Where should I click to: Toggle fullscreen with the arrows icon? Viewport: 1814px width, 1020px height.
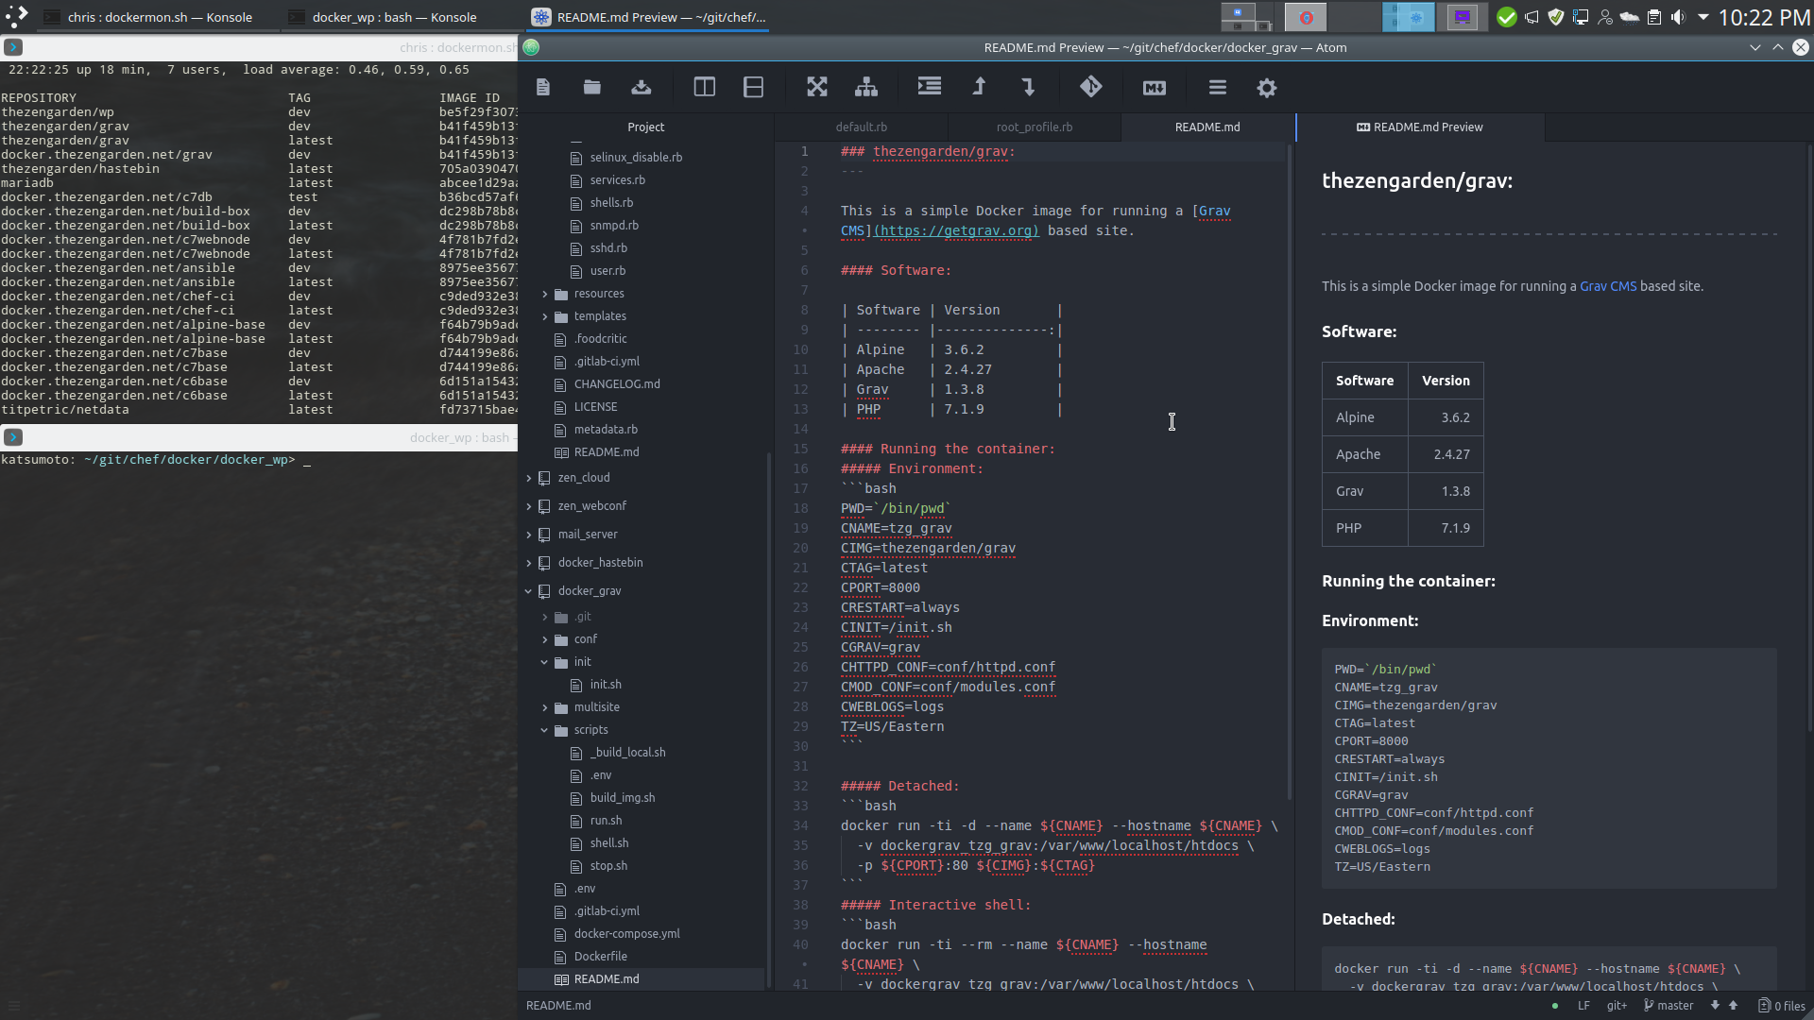tap(817, 88)
